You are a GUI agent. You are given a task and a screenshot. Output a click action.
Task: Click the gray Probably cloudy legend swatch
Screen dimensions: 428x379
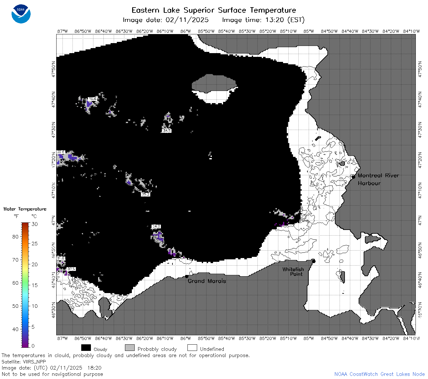point(130,348)
